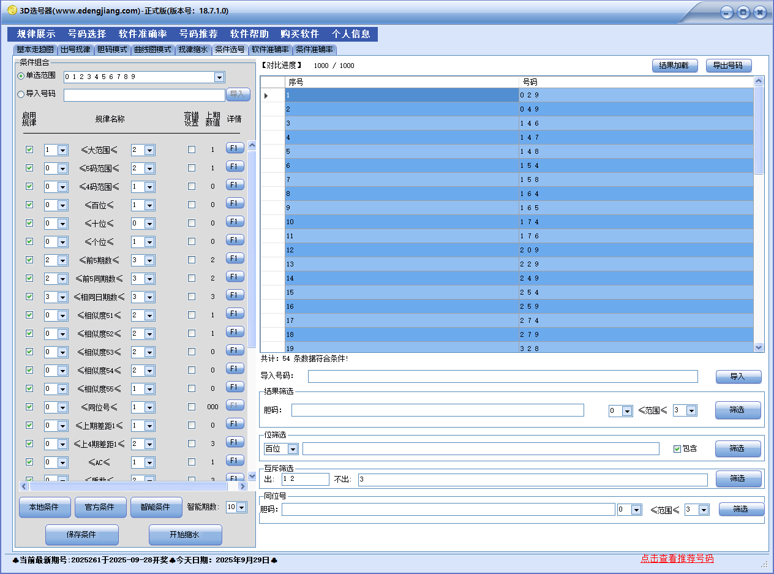Disable the 大范围 rule checkbox
774x574 pixels.
pyautogui.click(x=29, y=149)
